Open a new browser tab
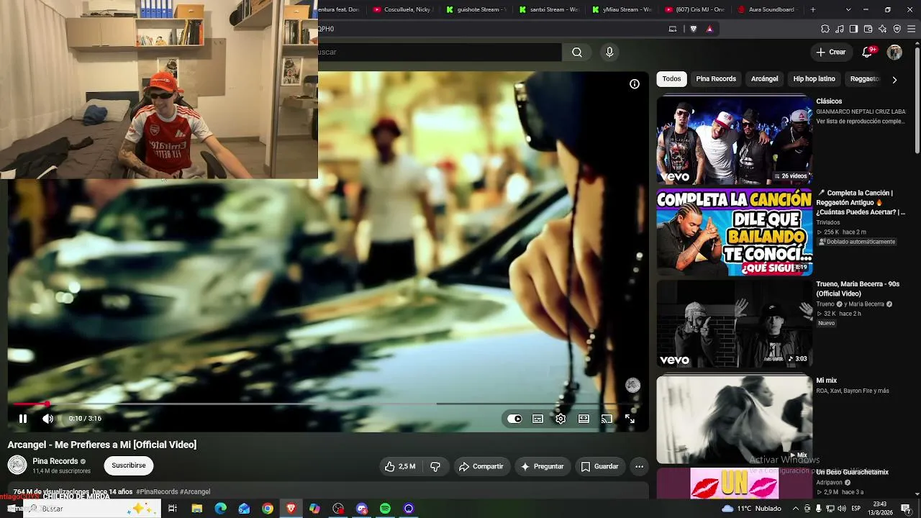Image resolution: width=921 pixels, height=518 pixels. 813,10
